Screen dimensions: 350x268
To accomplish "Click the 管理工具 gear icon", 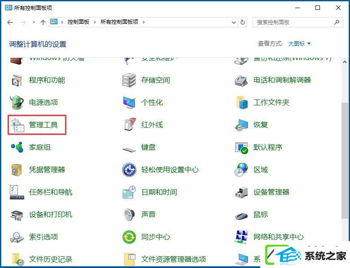I will [17, 125].
